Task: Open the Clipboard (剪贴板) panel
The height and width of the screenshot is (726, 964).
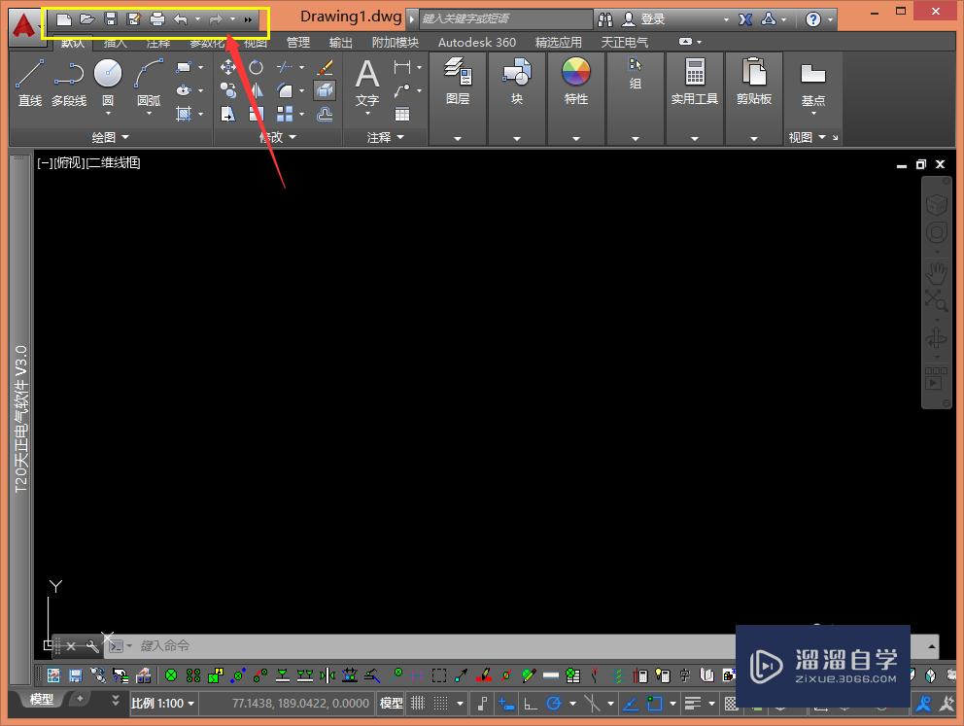Action: pos(754,82)
